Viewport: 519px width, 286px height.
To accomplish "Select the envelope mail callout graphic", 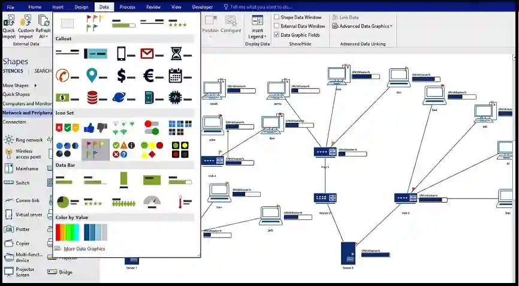I will pos(152,53).
